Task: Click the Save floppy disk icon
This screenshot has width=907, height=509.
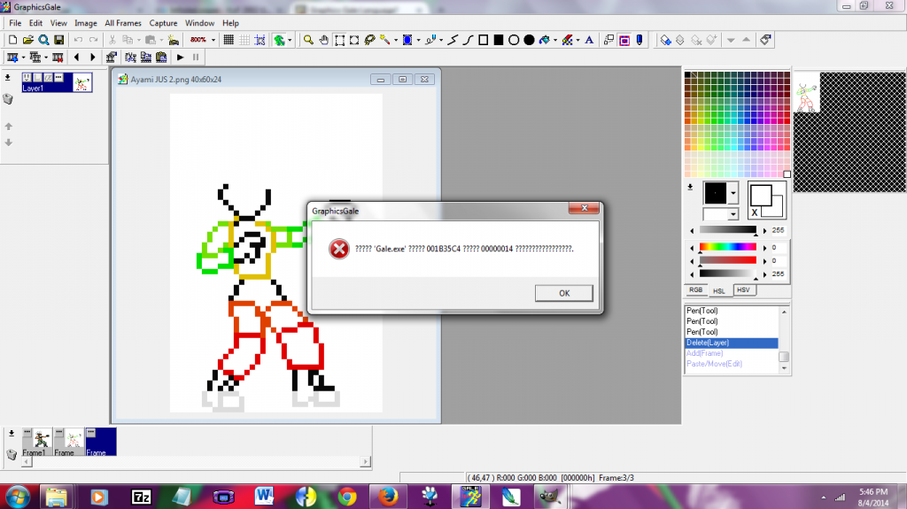Action: click(58, 40)
